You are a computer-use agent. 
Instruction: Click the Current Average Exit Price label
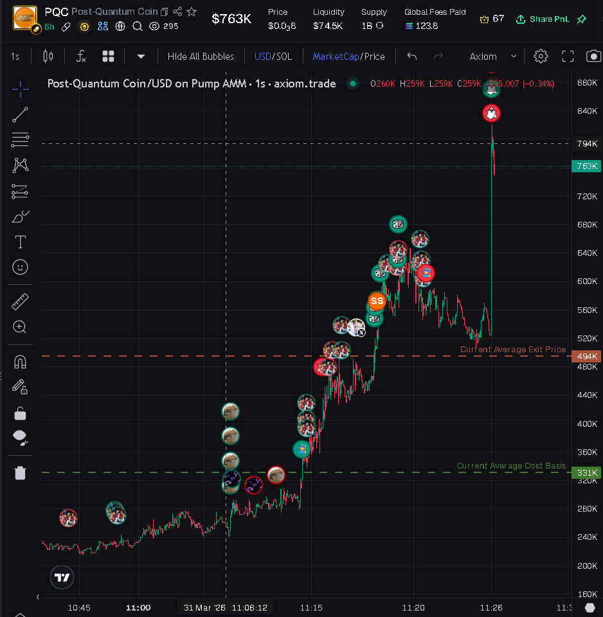click(x=513, y=350)
